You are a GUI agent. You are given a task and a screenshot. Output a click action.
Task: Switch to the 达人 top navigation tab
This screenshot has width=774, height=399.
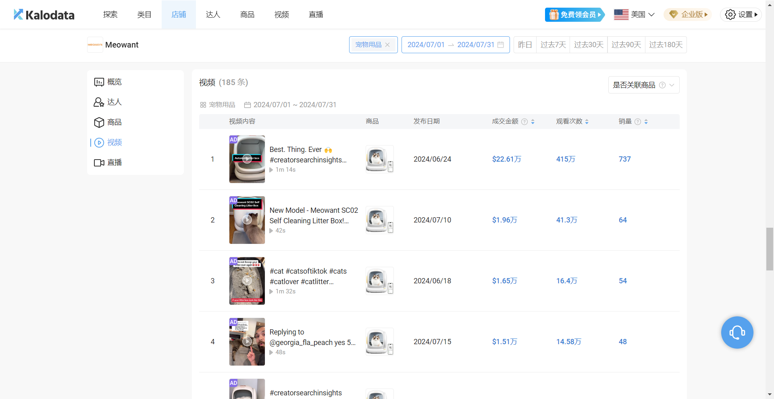pyautogui.click(x=213, y=15)
